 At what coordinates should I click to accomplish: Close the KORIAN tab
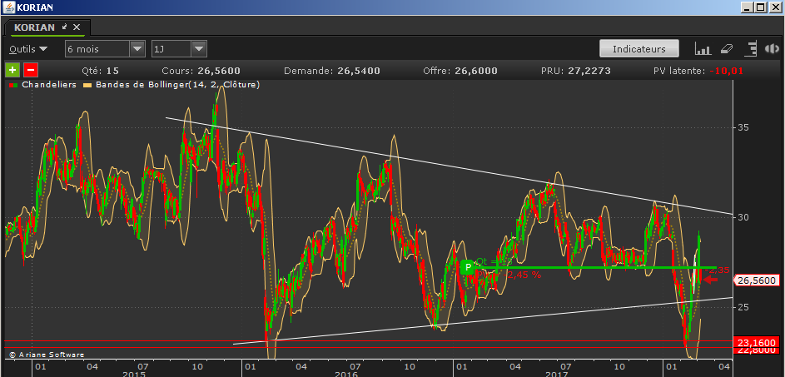click(77, 27)
